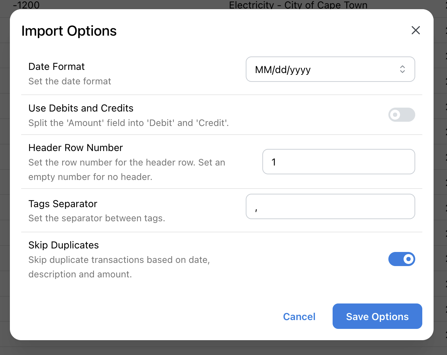Screen dimensions: 447x355
Task: Select the Save Options button
Action: pyautogui.click(x=377, y=316)
